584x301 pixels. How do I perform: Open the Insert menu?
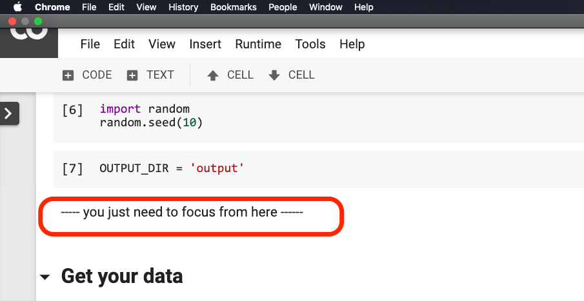pos(205,44)
